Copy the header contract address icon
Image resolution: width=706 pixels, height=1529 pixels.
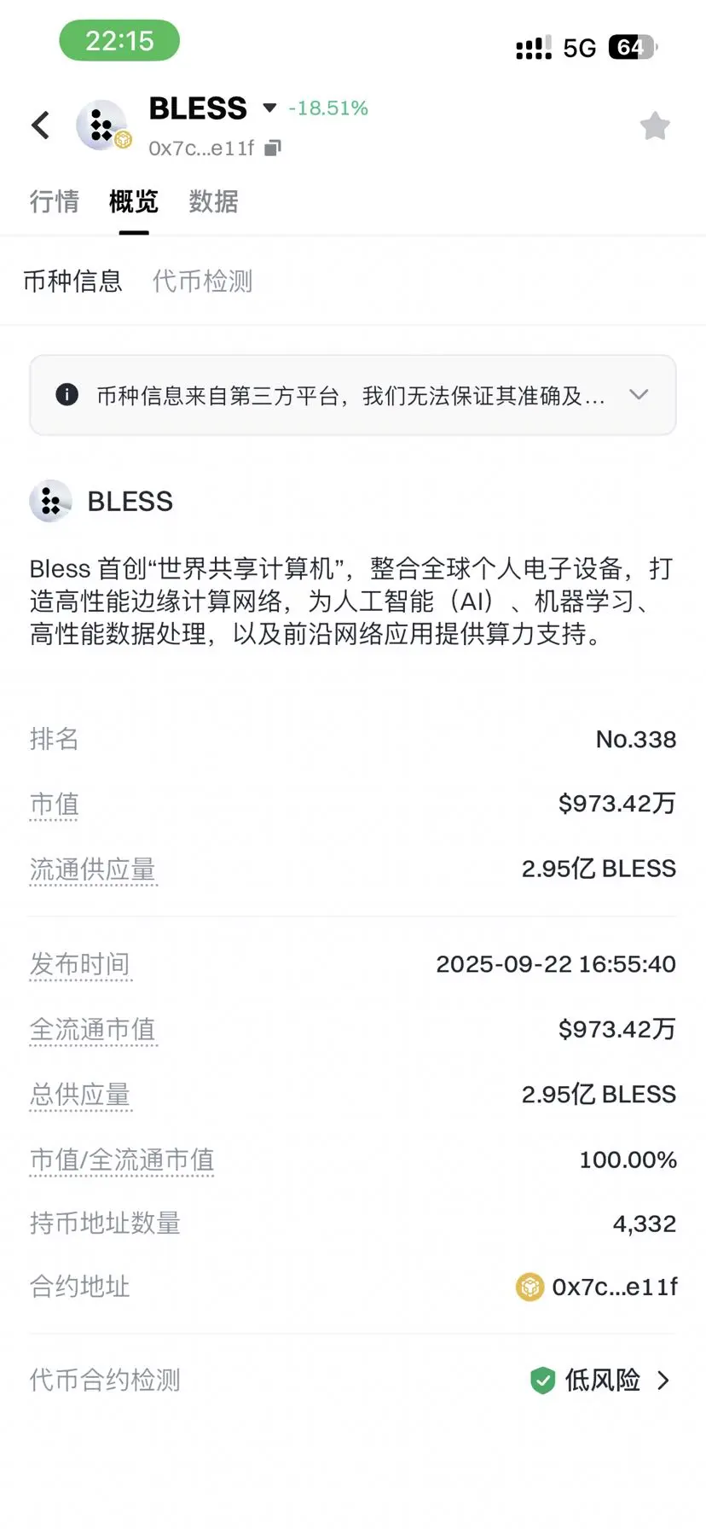coord(272,148)
